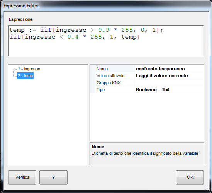Click the '0.4' number in the expression

pos(73,37)
